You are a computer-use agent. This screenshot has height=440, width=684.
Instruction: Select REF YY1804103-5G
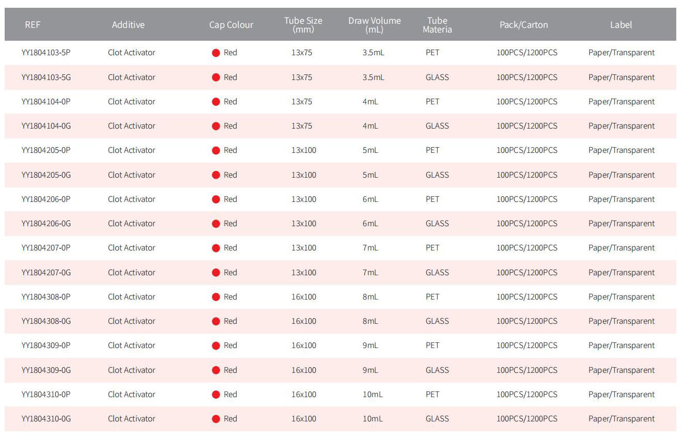[x=46, y=77]
